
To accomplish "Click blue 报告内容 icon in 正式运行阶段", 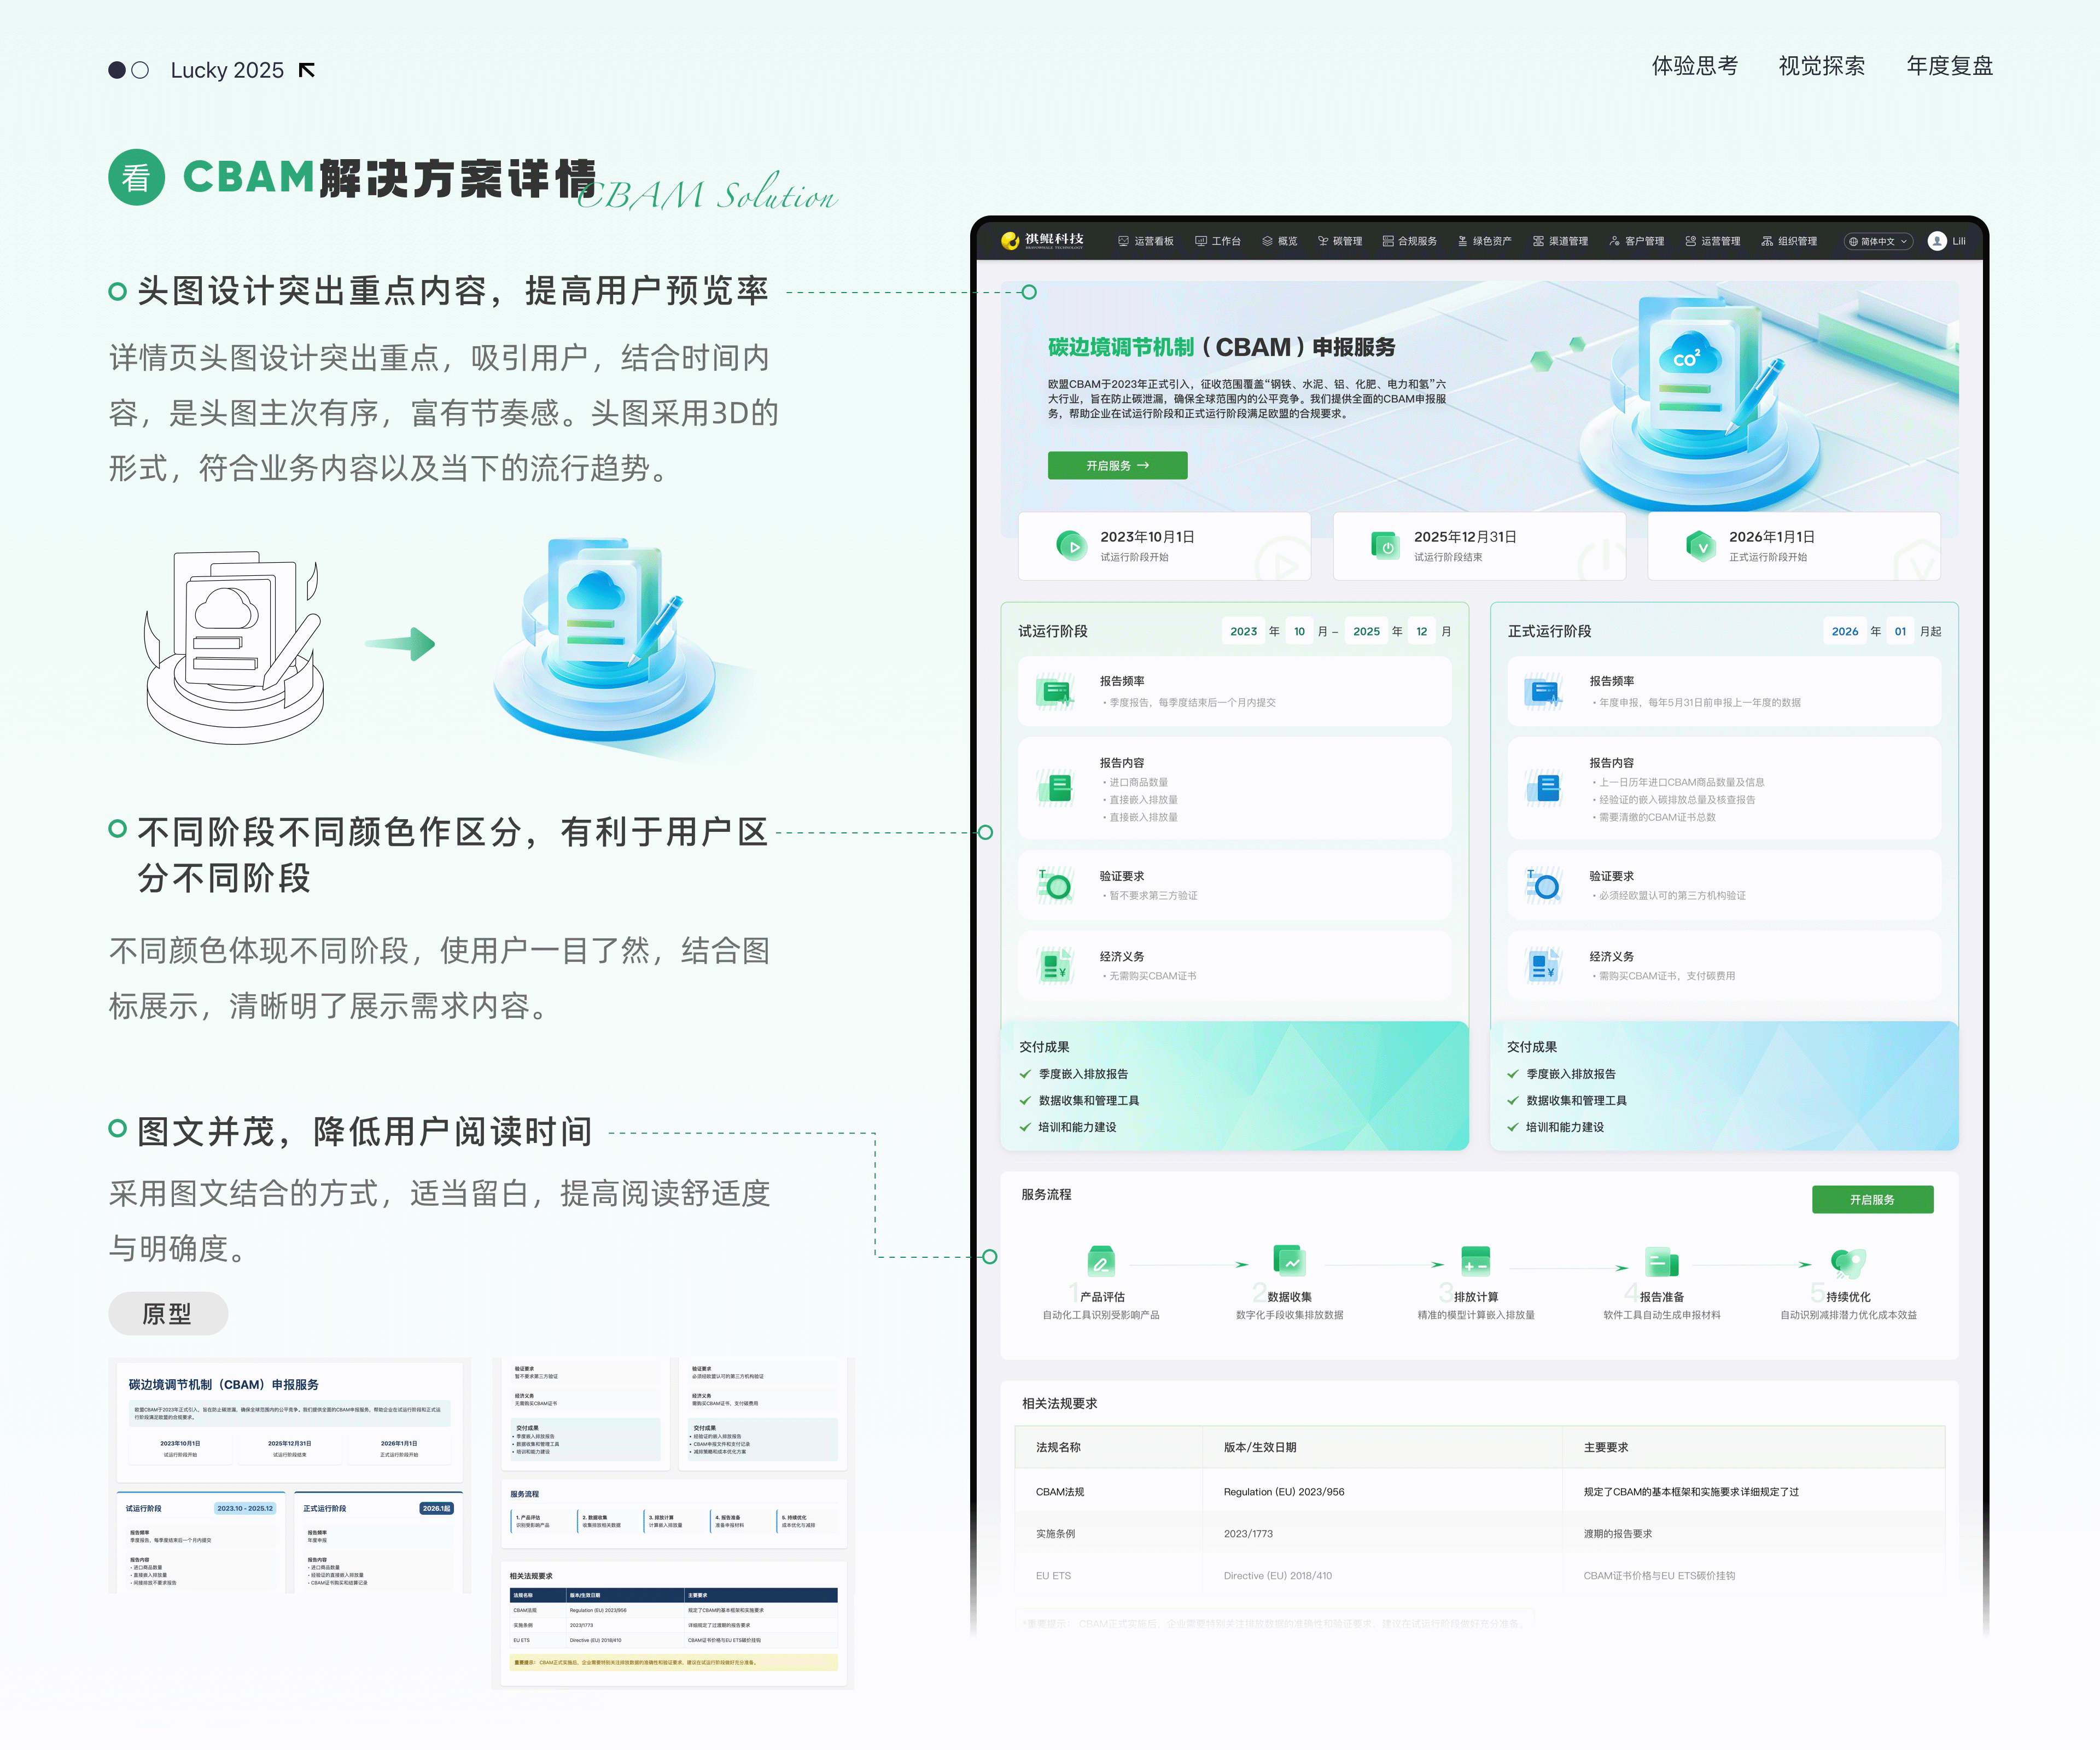I will click(x=1544, y=788).
